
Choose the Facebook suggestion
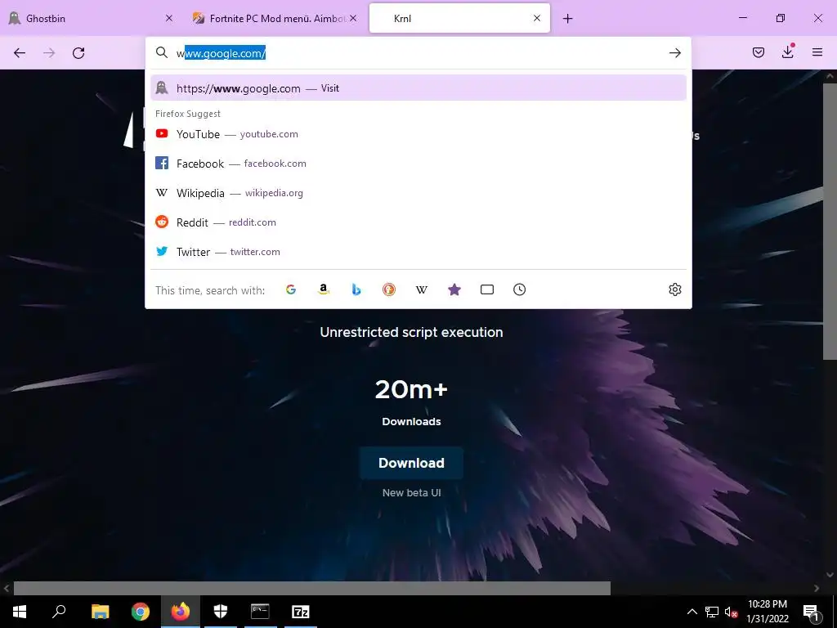418,164
